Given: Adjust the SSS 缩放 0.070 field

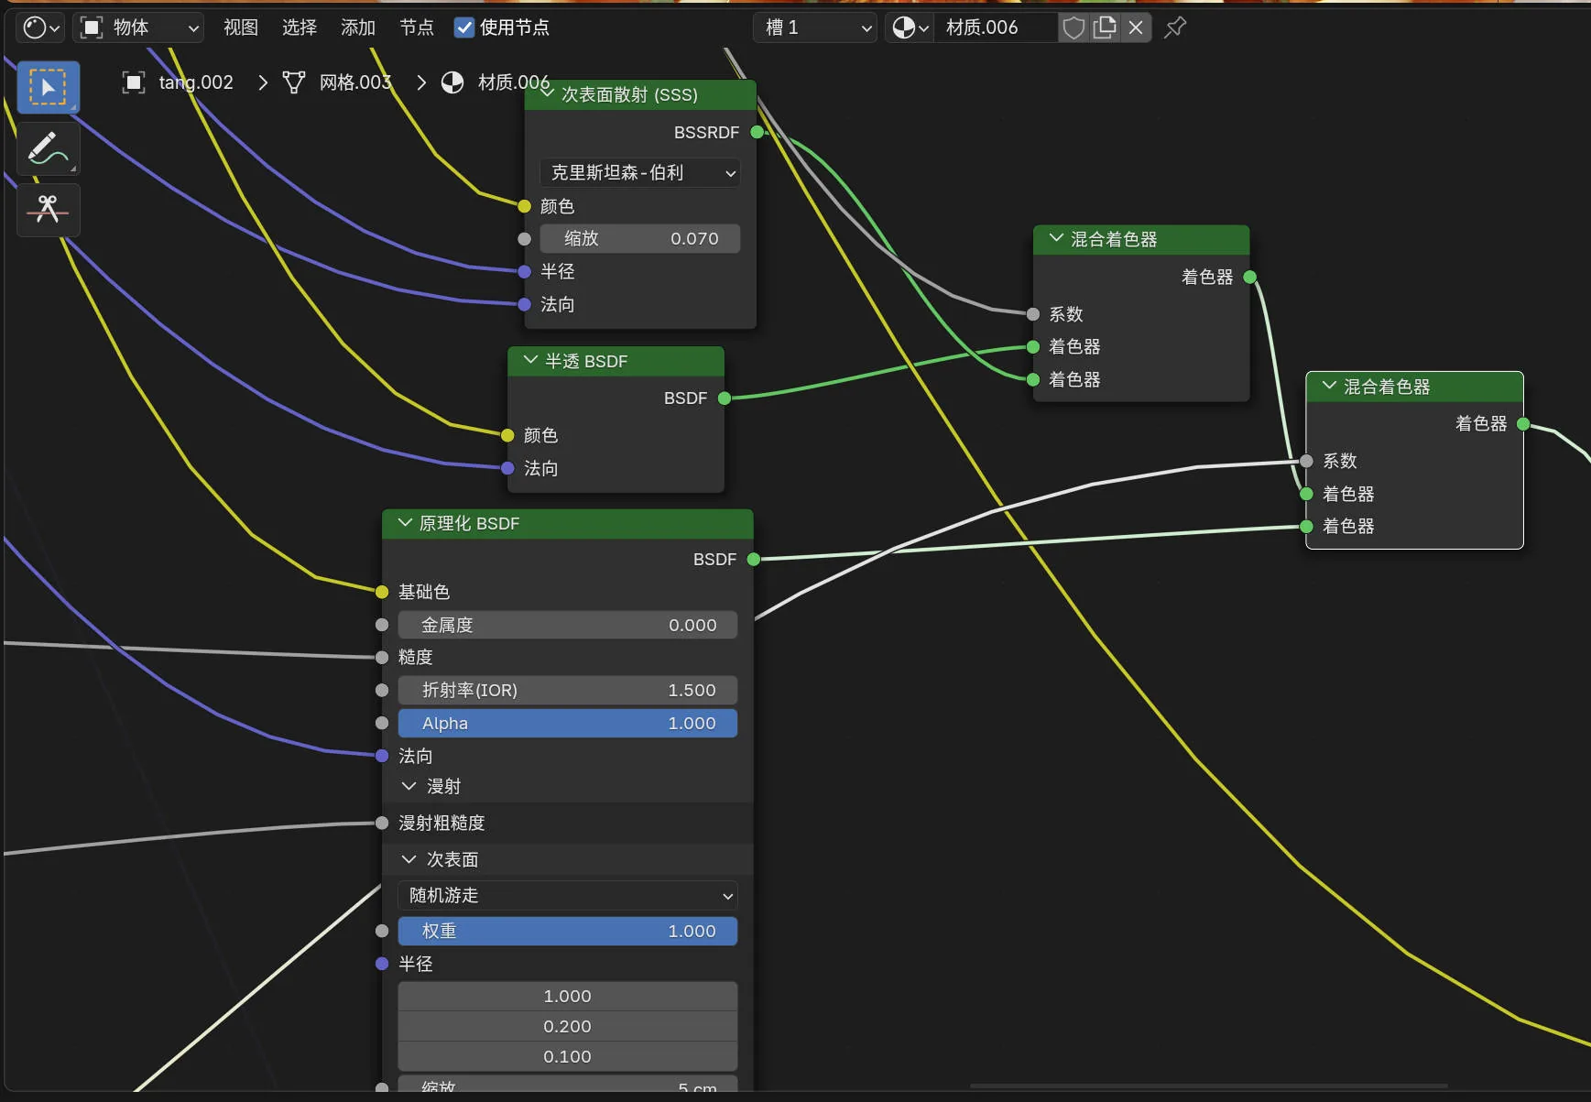Looking at the screenshot, I should coord(640,238).
